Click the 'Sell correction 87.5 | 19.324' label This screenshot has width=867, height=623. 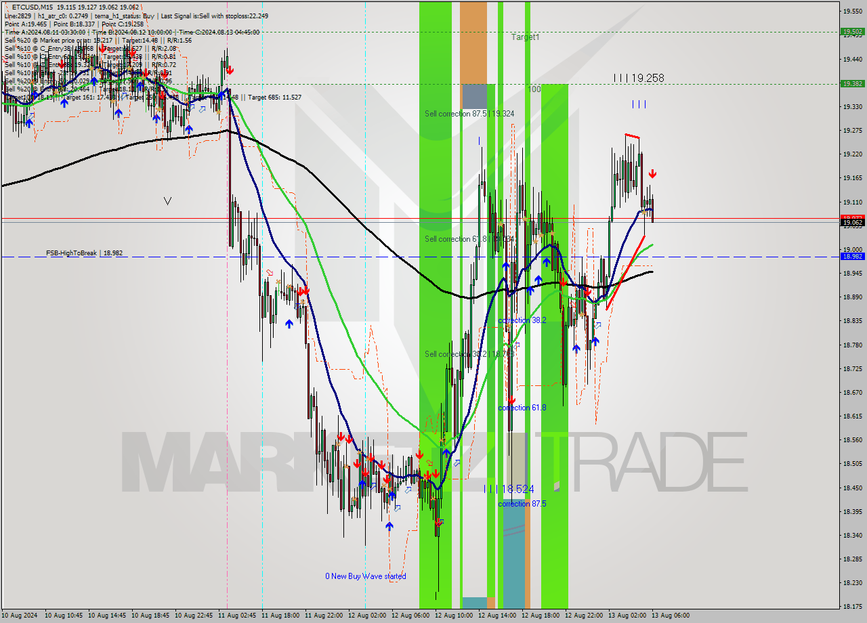tap(469, 114)
